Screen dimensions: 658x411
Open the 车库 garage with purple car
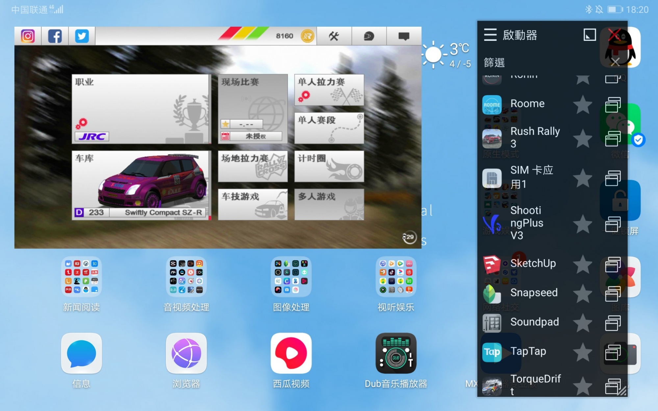click(x=141, y=185)
